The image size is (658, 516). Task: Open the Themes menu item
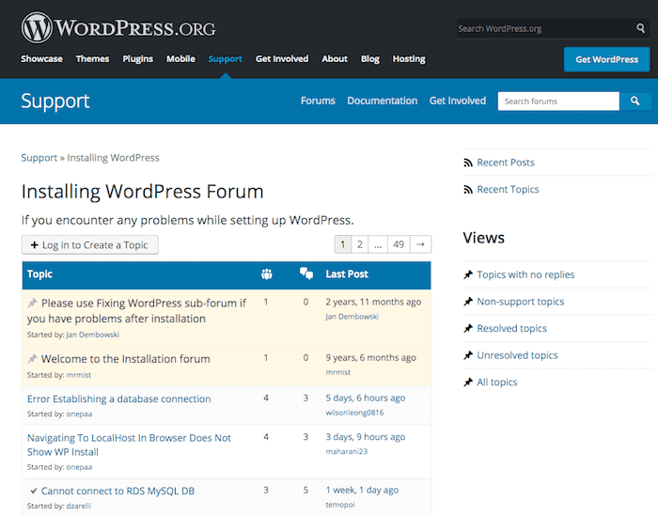92,58
